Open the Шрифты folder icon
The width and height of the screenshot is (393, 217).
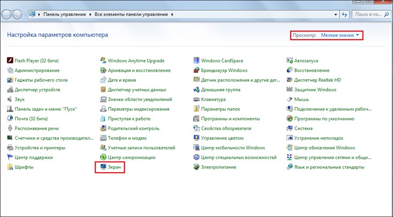point(10,167)
